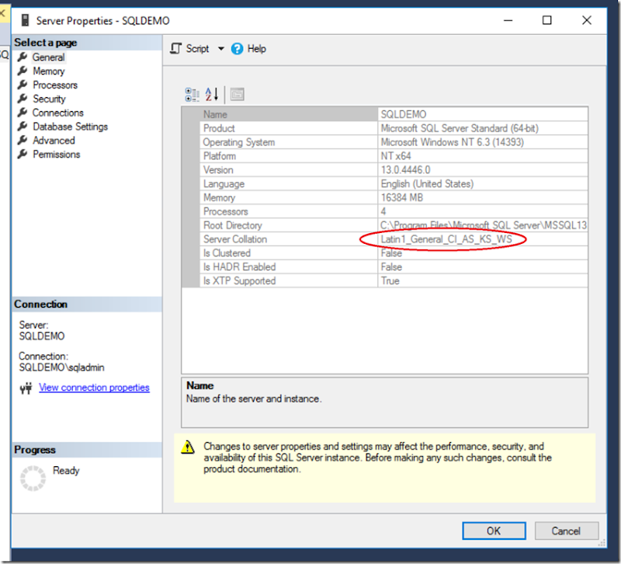621x564 pixels.
Task: Select the Server Collation property label
Action: pos(235,239)
